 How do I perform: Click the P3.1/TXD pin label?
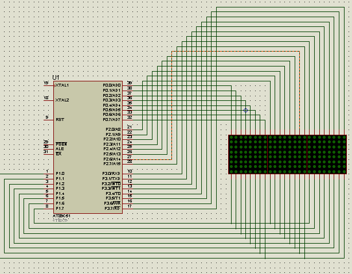[111, 179]
